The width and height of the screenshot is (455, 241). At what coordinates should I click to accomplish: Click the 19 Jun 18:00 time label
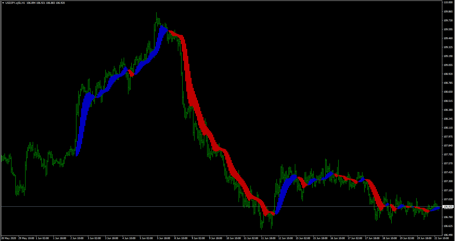tap(424, 238)
